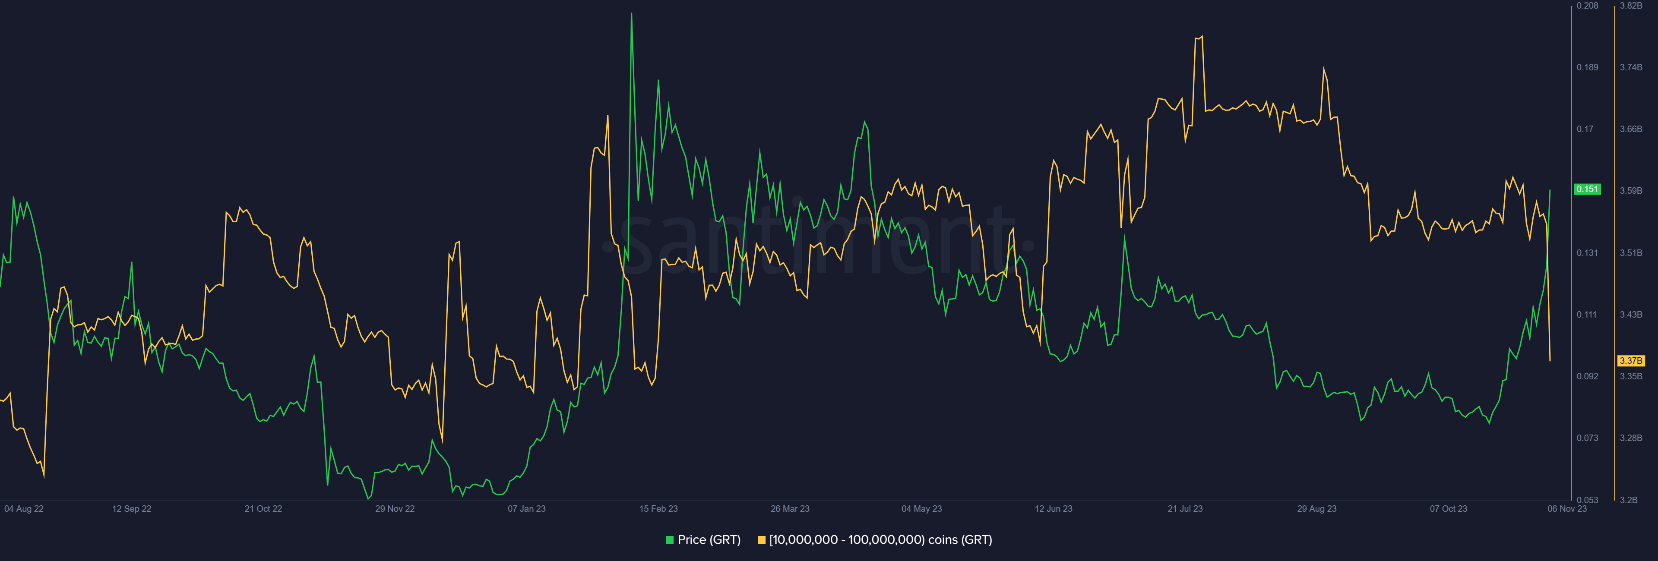Select the 26 Mar 23 date label
1658x561 pixels.
point(790,509)
